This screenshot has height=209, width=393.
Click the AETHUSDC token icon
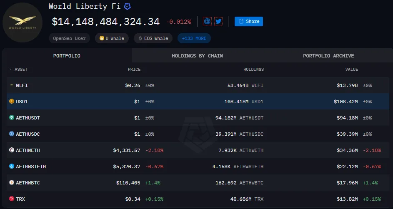click(x=12, y=134)
